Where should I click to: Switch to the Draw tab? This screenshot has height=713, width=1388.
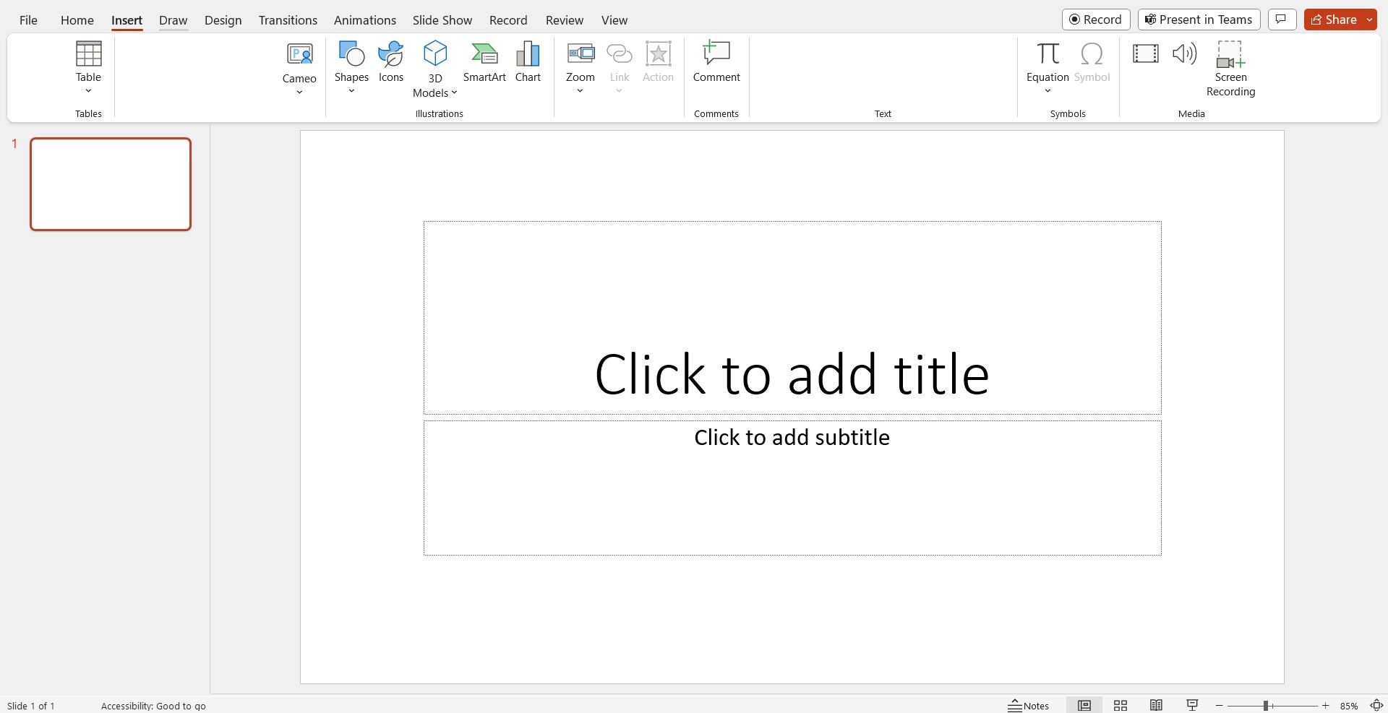click(173, 20)
